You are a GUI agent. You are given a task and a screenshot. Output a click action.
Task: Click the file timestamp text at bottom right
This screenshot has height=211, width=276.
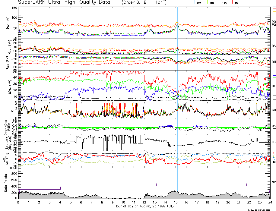[x=259, y=210]
